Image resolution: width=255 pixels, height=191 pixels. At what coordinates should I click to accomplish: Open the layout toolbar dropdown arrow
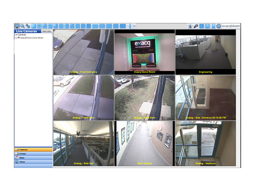pyautogui.click(x=135, y=26)
